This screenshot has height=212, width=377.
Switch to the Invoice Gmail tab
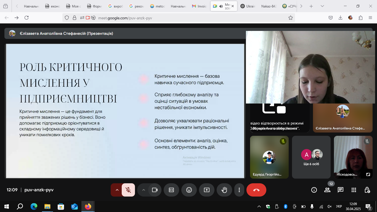[x=199, y=6]
